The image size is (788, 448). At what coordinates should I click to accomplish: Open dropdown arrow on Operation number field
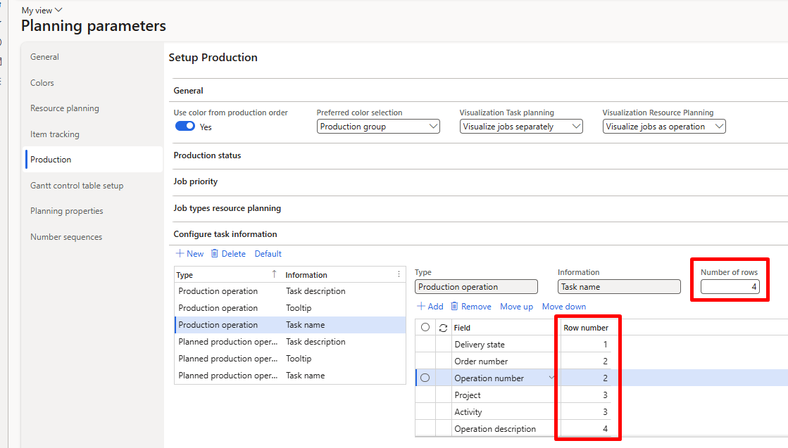tap(551, 378)
